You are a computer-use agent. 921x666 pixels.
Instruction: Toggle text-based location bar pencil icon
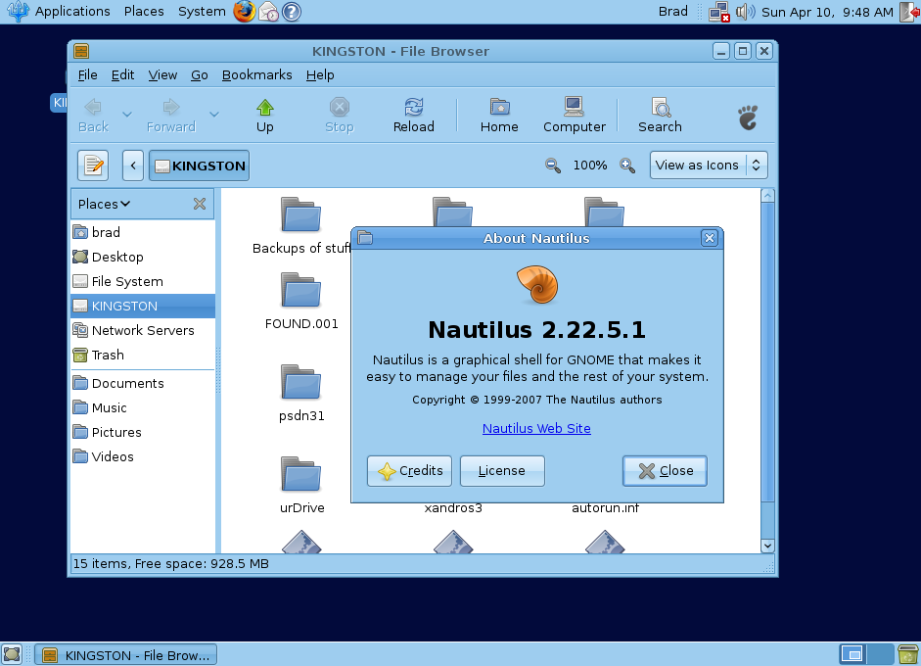point(93,166)
